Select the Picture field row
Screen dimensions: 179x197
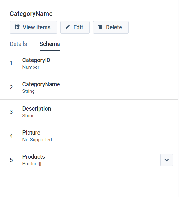tap(89, 136)
